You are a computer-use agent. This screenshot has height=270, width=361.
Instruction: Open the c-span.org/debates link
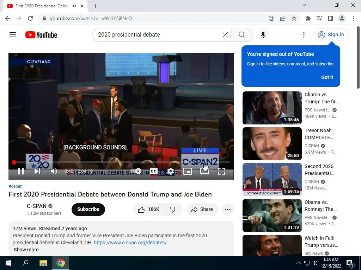[x=130, y=243]
